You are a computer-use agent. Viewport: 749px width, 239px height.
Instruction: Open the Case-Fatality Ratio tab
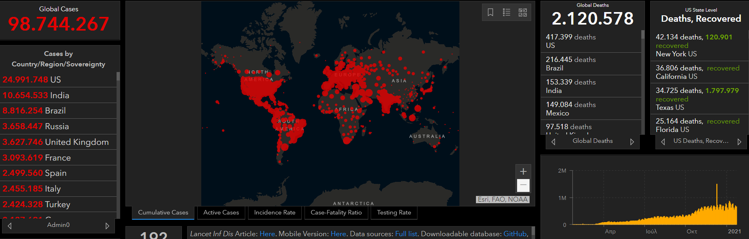tap(336, 212)
